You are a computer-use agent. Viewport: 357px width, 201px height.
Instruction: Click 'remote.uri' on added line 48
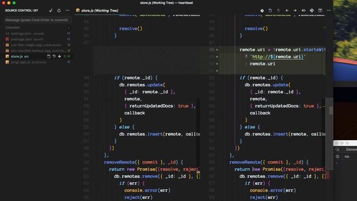(x=252, y=50)
